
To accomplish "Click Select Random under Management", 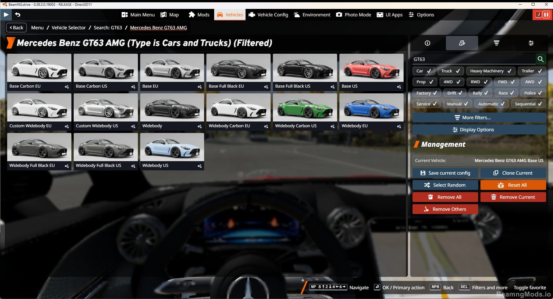I will click(x=445, y=185).
